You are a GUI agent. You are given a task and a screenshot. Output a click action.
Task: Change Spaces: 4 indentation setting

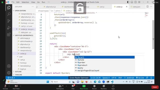click(106, 78)
